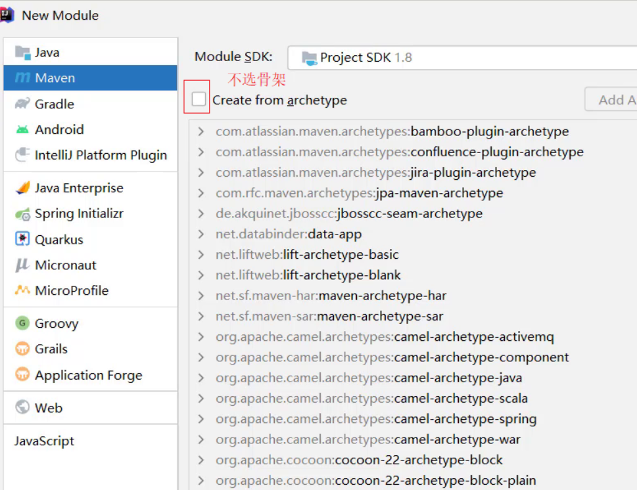Screen dimensions: 637x490
Task: Expand camel-archetype-component chevron
Action: [x=201, y=357]
